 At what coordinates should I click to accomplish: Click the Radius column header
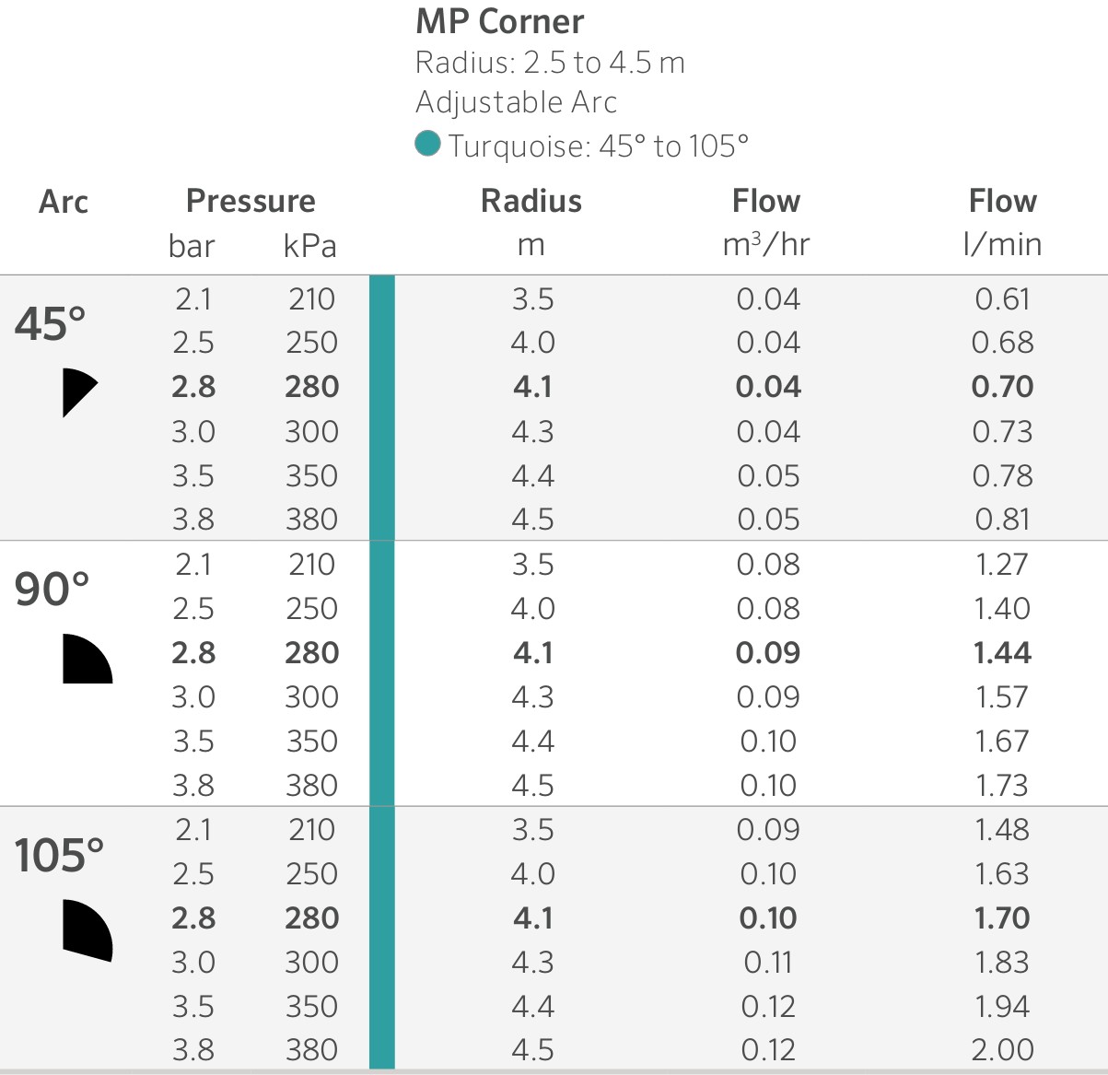pyautogui.click(x=531, y=201)
